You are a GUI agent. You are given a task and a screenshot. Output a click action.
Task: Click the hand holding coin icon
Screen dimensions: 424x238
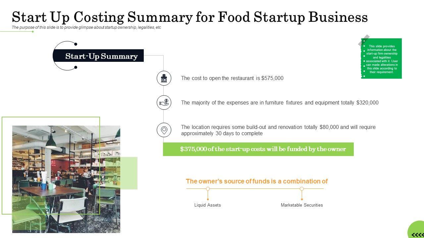[x=164, y=103]
